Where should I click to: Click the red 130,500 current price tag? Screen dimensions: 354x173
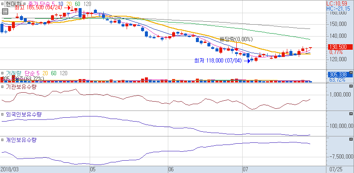click(340, 47)
